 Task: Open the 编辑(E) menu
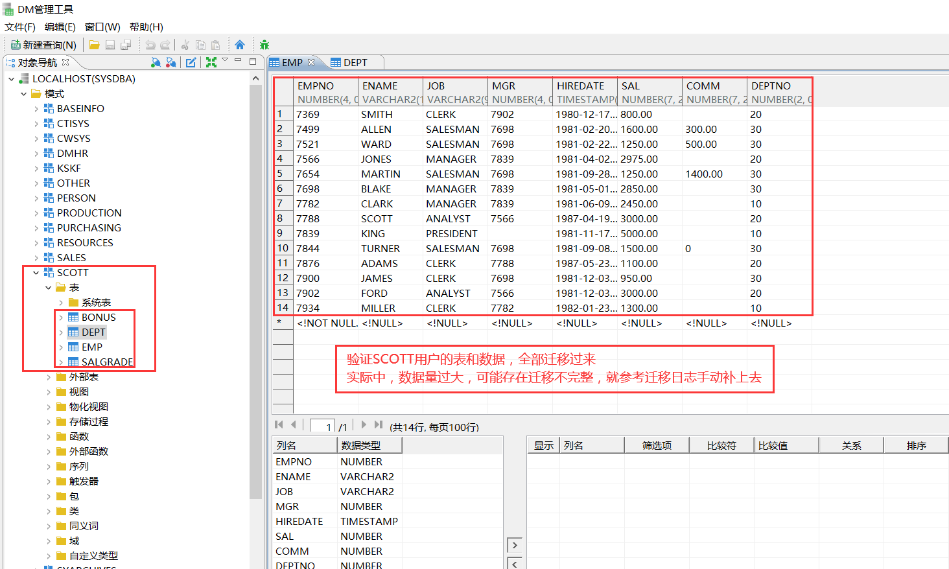(60, 27)
